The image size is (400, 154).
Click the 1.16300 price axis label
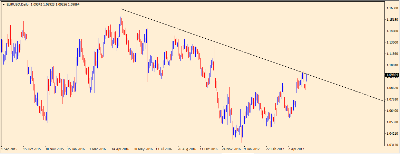point(392,8)
